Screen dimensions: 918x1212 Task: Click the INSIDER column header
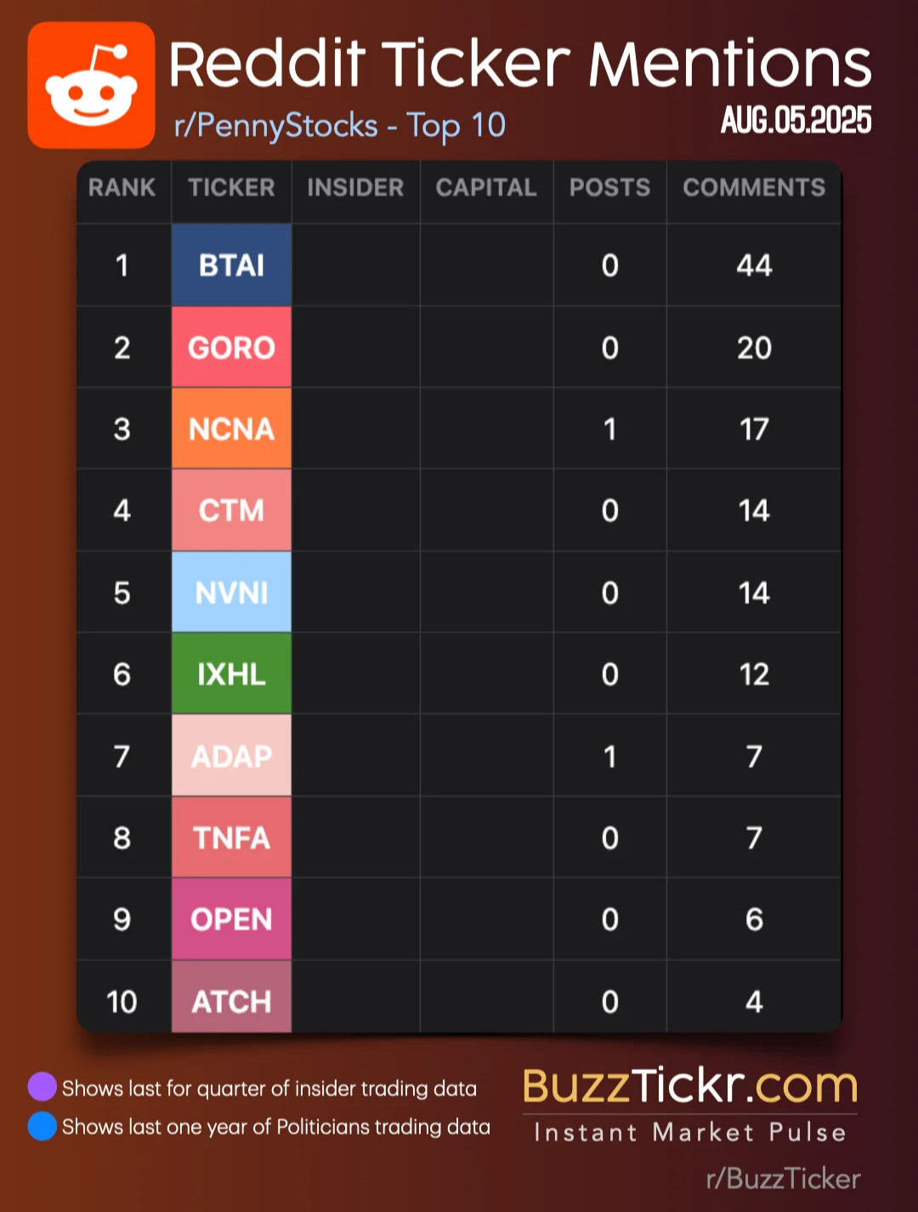point(355,187)
